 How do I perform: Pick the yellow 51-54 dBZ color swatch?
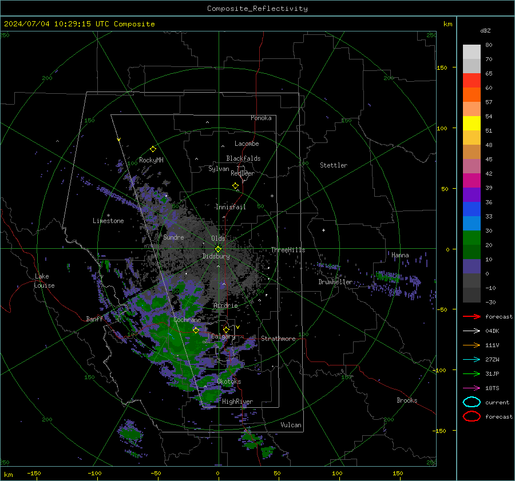coord(472,124)
